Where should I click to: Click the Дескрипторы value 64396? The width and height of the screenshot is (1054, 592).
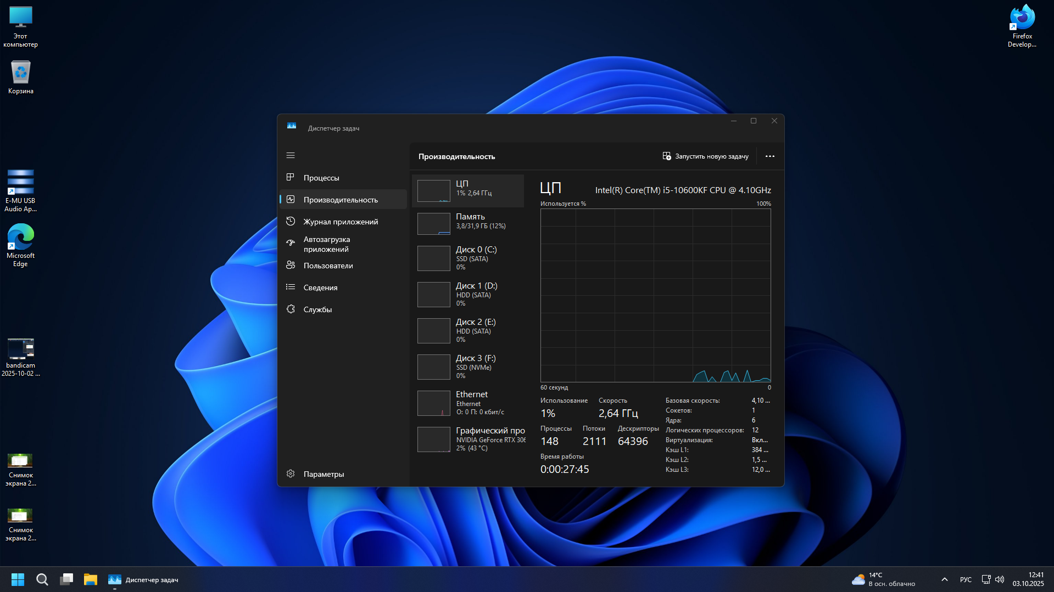coord(633,441)
